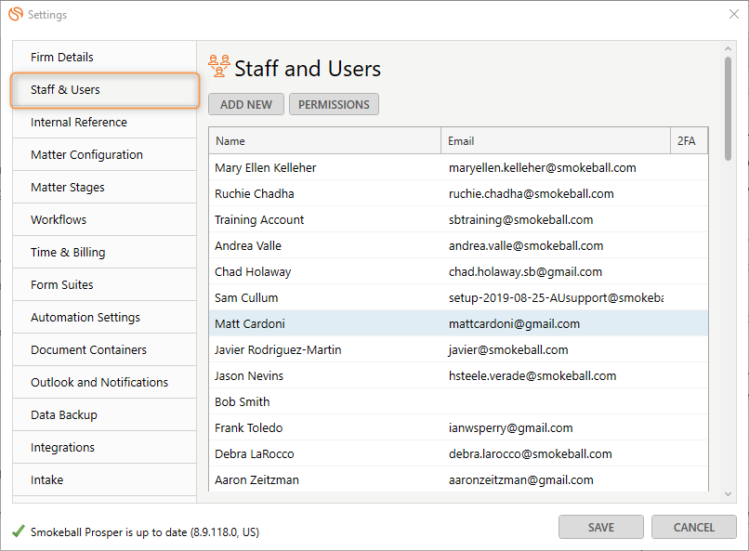The width and height of the screenshot is (749, 551).
Task: Click the mattcardoni@gmail.com email cell
Action: [514, 323]
